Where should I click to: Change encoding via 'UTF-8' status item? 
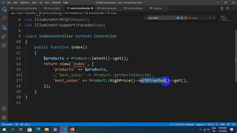click(x=210, y=125)
